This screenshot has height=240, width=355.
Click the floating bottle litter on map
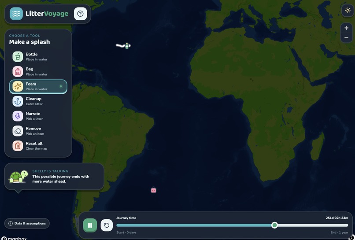[x=127, y=46]
